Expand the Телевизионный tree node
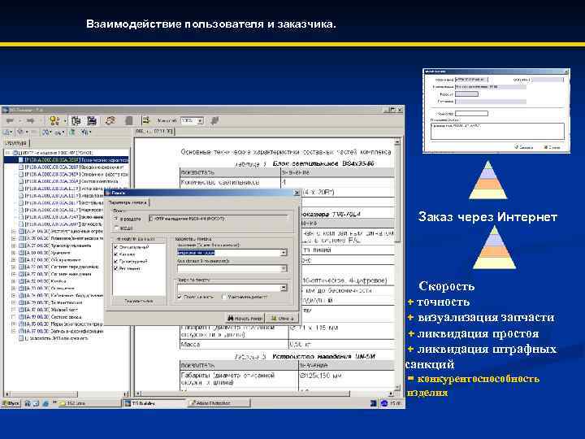 [14, 302]
